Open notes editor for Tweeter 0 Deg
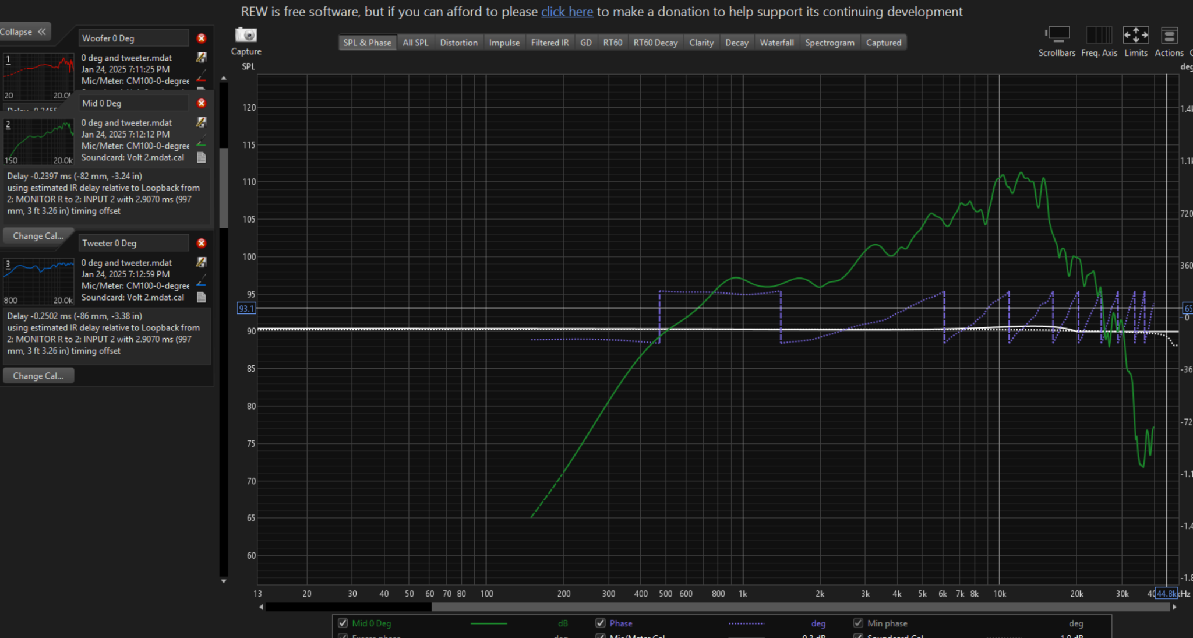Image resolution: width=1193 pixels, height=638 pixels. pyautogui.click(x=201, y=262)
